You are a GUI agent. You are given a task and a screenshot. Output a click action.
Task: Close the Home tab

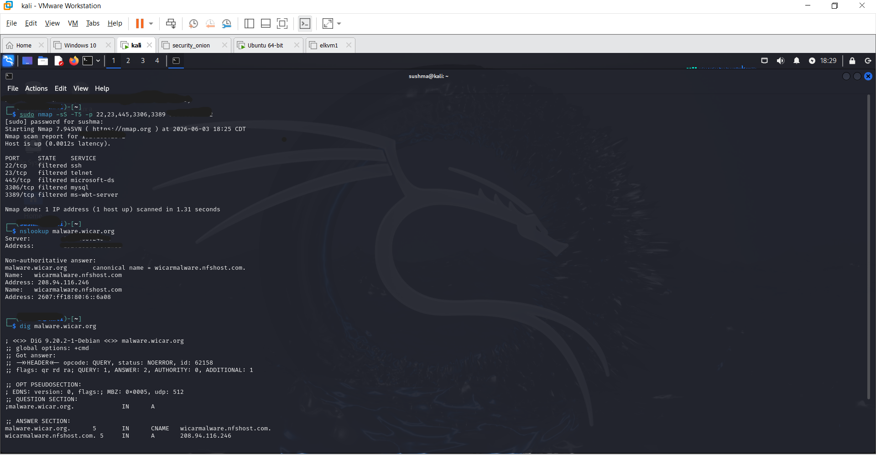tap(41, 45)
